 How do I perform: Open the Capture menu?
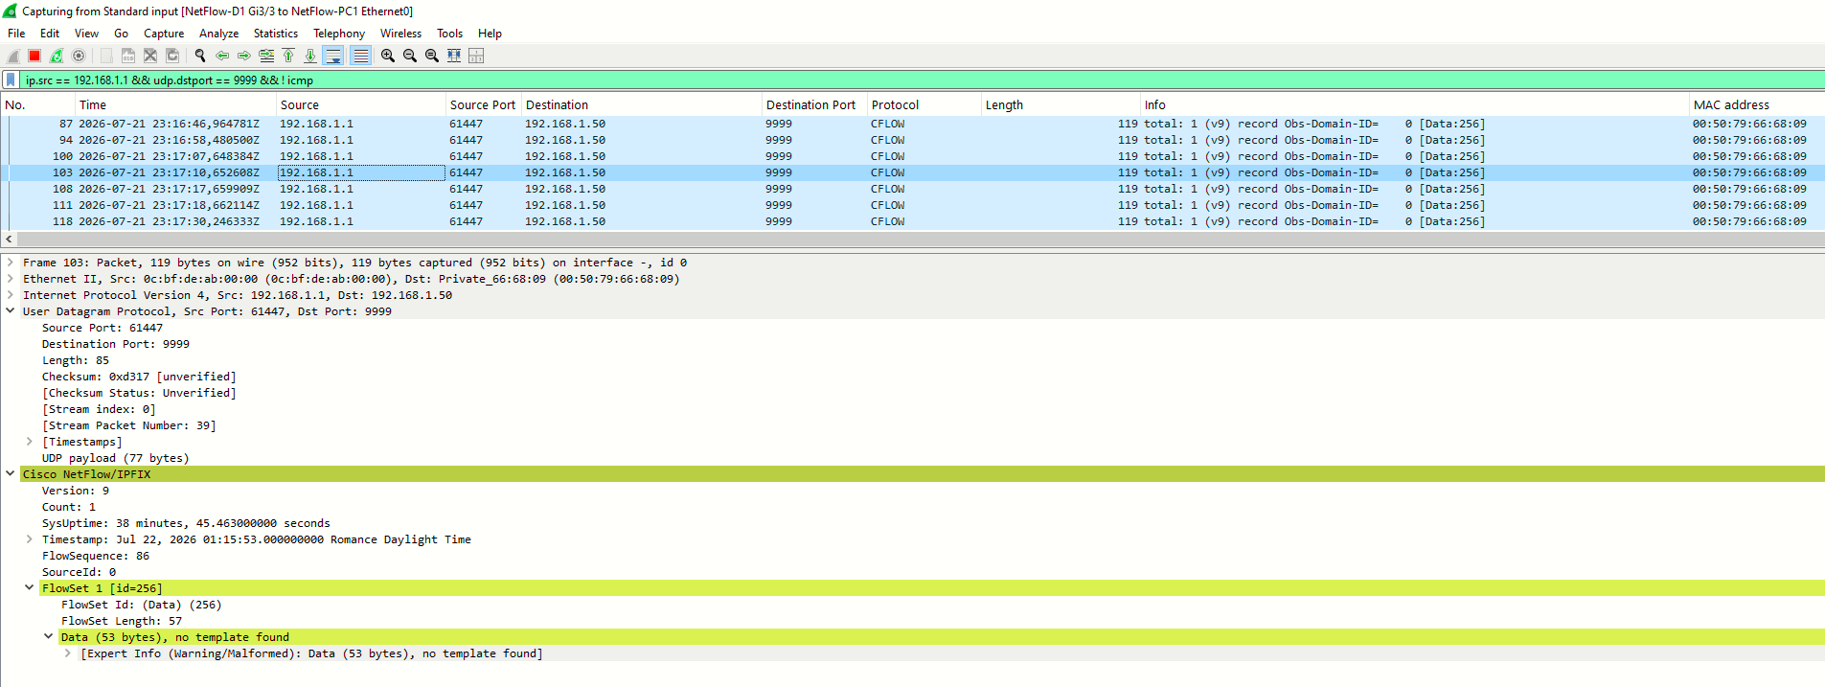tap(164, 34)
